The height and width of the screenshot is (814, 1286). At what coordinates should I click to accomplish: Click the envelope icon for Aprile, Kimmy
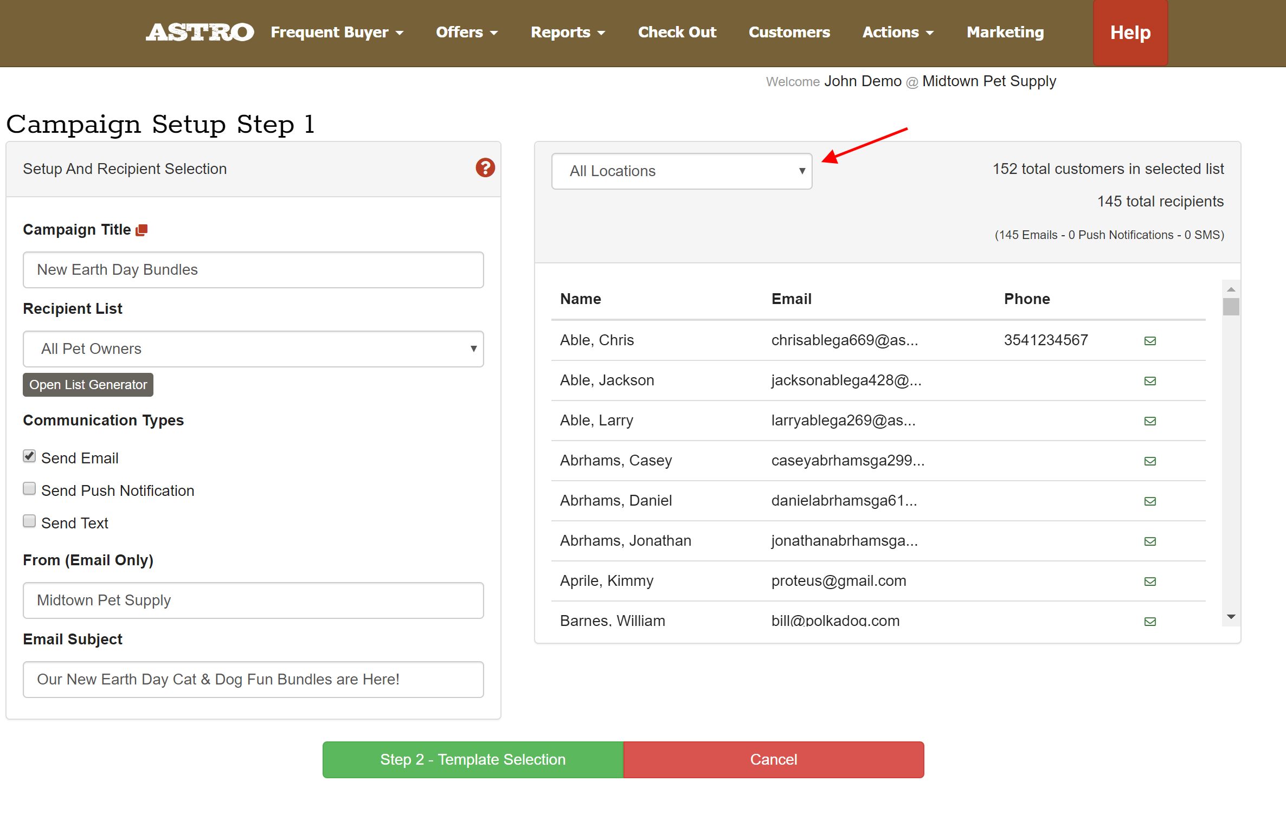1150,582
